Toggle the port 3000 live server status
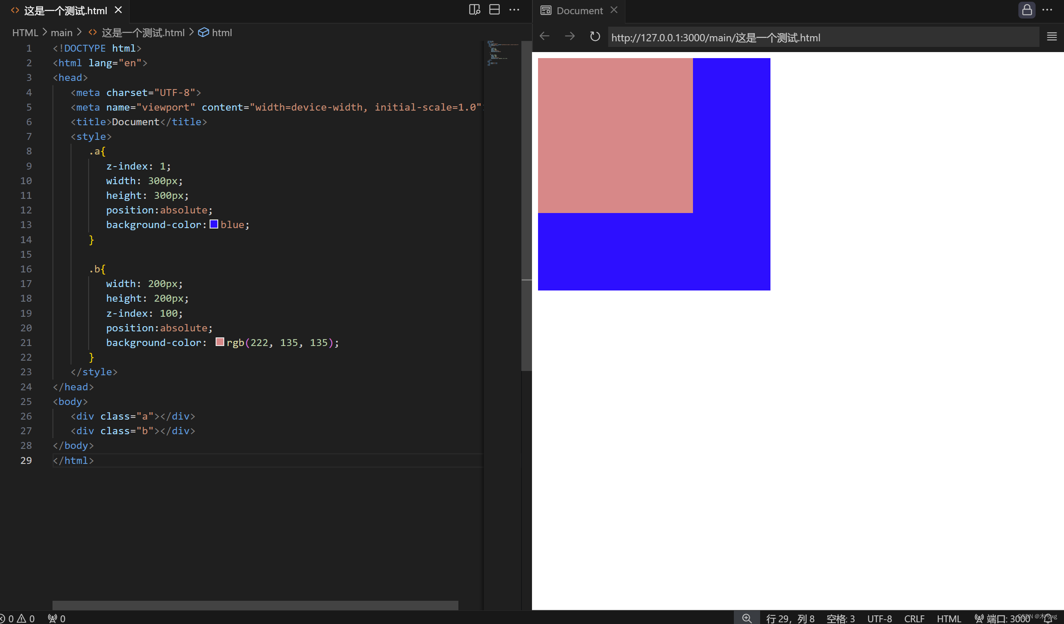 [1001, 618]
